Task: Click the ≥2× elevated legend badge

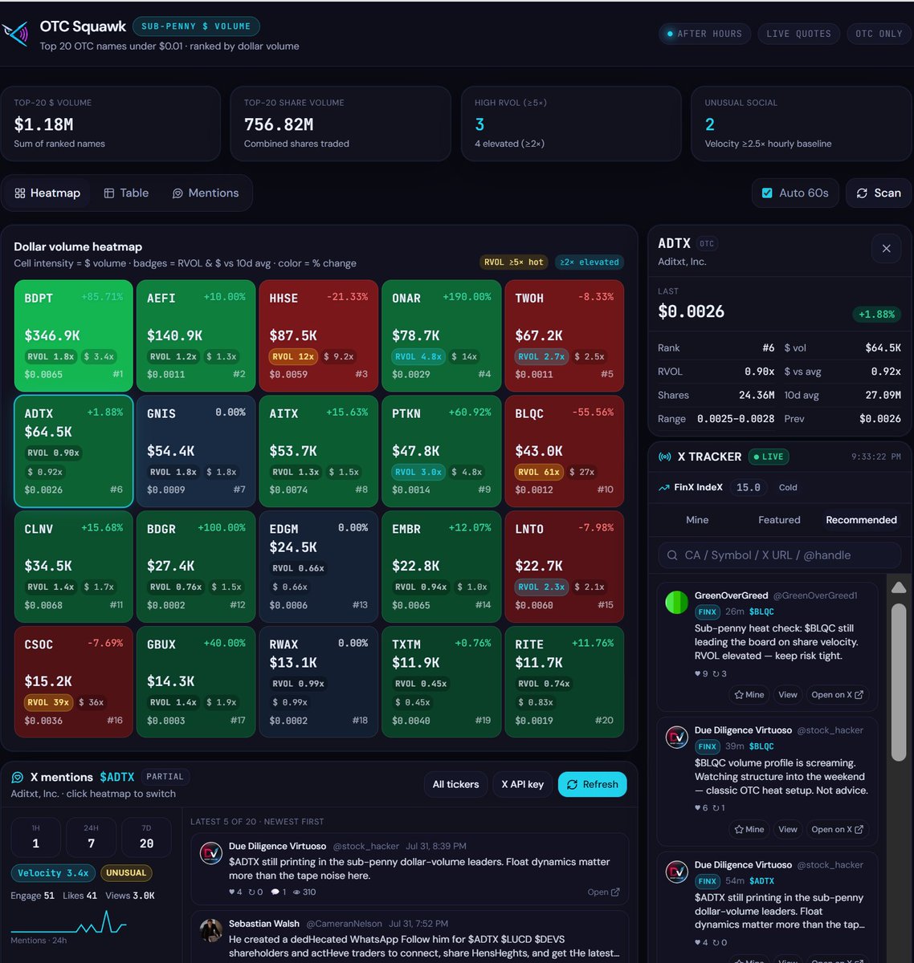Action: (589, 262)
